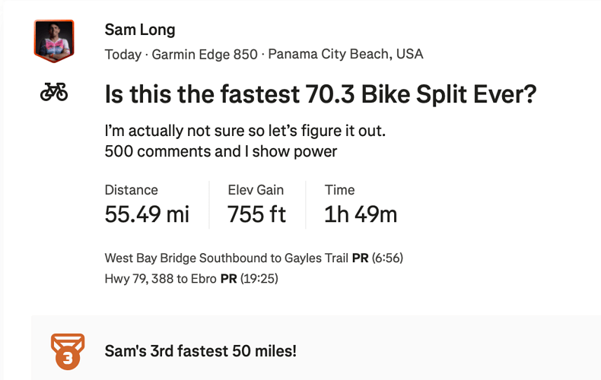Open Hwy 79, 388 to Ebro segment
Image resolution: width=601 pixels, height=380 pixels.
coord(161,278)
